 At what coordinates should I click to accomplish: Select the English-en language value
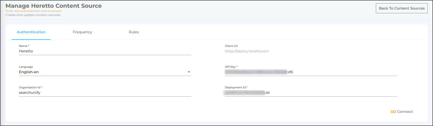29,72
